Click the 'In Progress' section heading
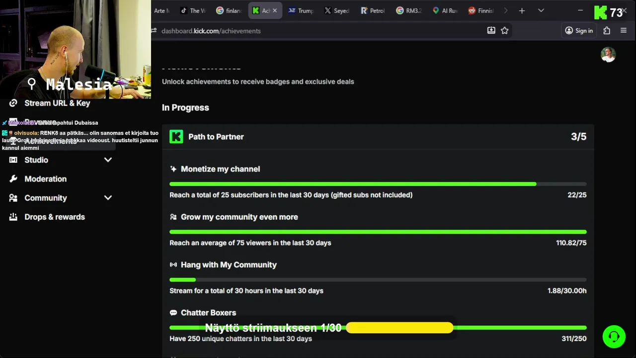 (x=185, y=107)
